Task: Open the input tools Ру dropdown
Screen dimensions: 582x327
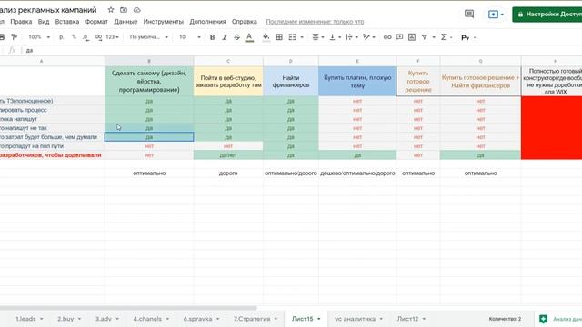Action: click(x=468, y=37)
